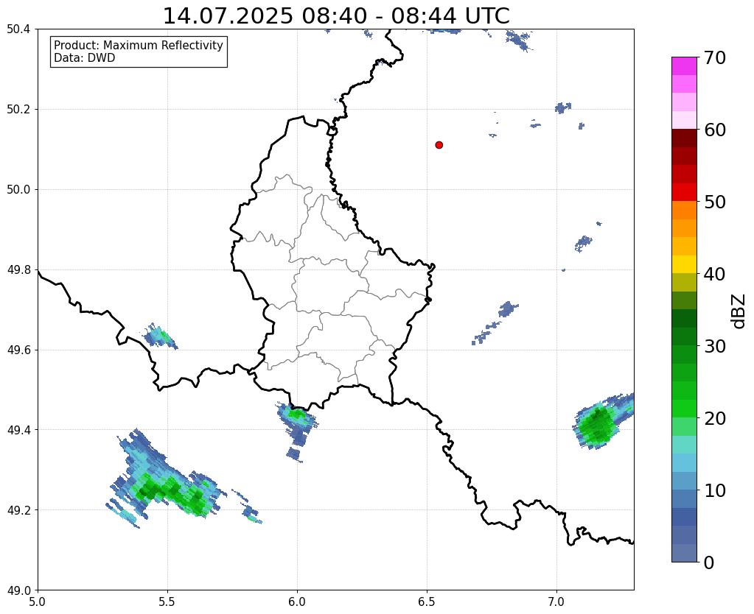Screen dimensions: 754x614
Task: Click the bright red 50 dBZ colorbar segment
Action: tap(684, 193)
